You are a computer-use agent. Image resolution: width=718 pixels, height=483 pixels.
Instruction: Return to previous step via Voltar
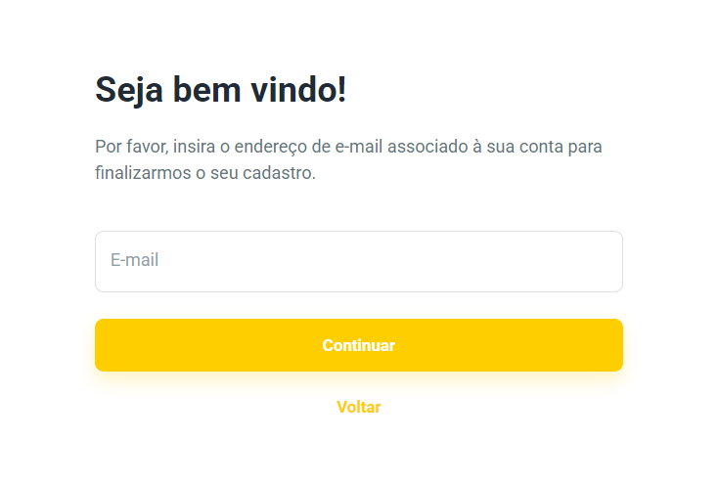358,407
